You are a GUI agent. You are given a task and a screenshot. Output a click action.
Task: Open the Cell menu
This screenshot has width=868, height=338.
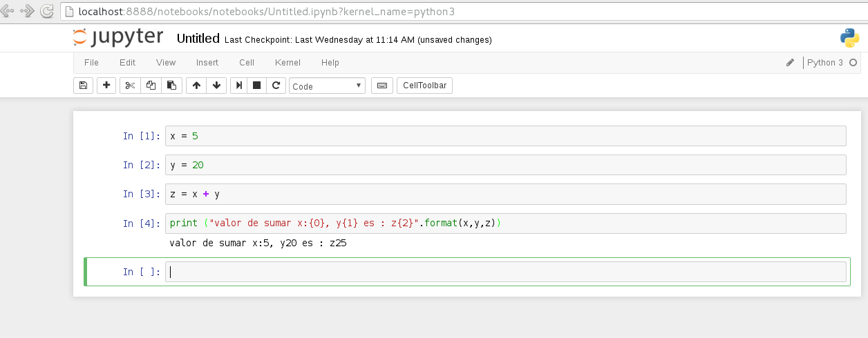[247, 63]
